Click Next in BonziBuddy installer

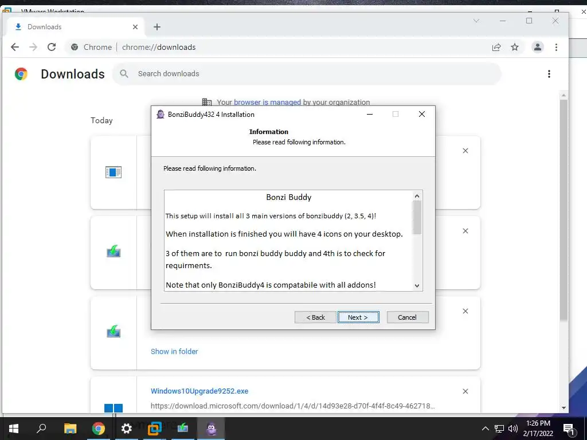pyautogui.click(x=358, y=317)
